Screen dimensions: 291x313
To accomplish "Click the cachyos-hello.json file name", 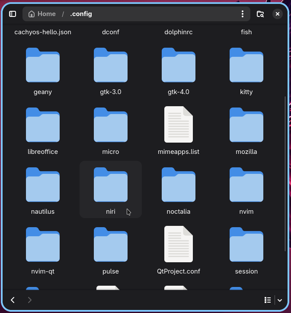I will (x=43, y=32).
